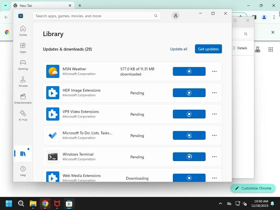Click the VP9 Video Extensions app icon

click(53, 114)
